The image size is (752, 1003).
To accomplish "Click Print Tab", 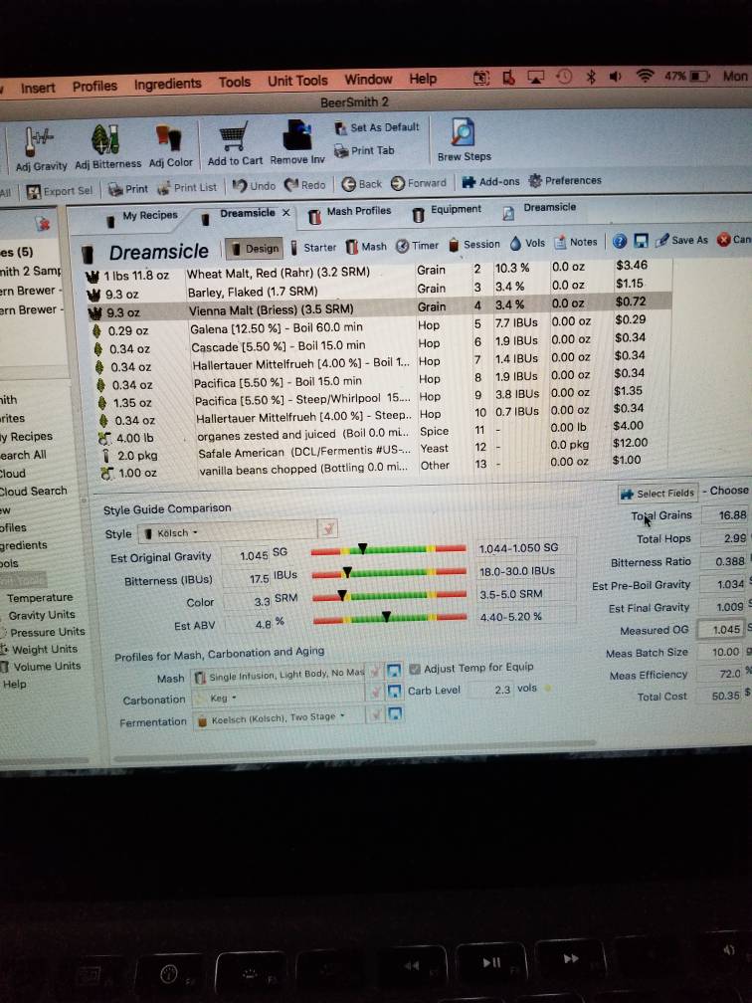I will pyautogui.click(x=364, y=151).
